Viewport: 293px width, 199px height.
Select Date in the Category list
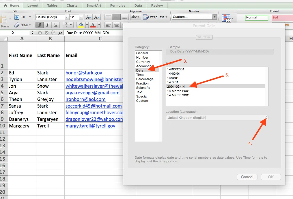[147, 70]
